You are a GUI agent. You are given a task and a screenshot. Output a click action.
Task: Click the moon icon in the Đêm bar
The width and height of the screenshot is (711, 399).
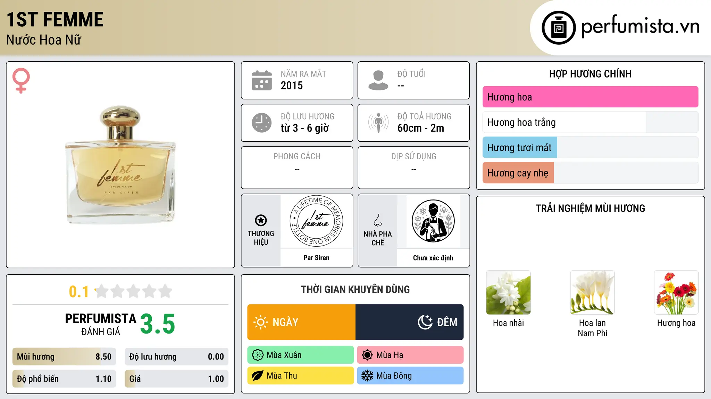point(425,322)
